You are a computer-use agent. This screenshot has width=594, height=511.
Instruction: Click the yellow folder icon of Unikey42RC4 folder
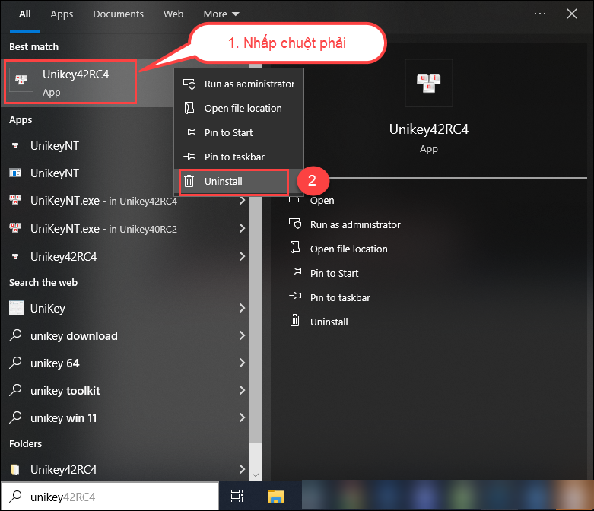(15, 469)
